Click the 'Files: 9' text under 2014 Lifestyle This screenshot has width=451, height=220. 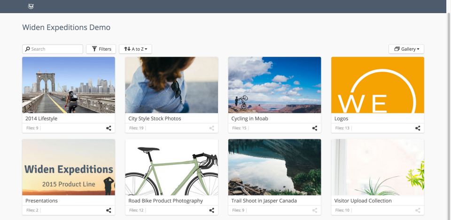coord(32,128)
